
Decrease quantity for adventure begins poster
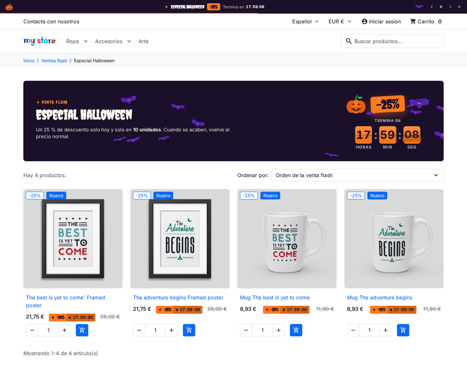tap(139, 330)
